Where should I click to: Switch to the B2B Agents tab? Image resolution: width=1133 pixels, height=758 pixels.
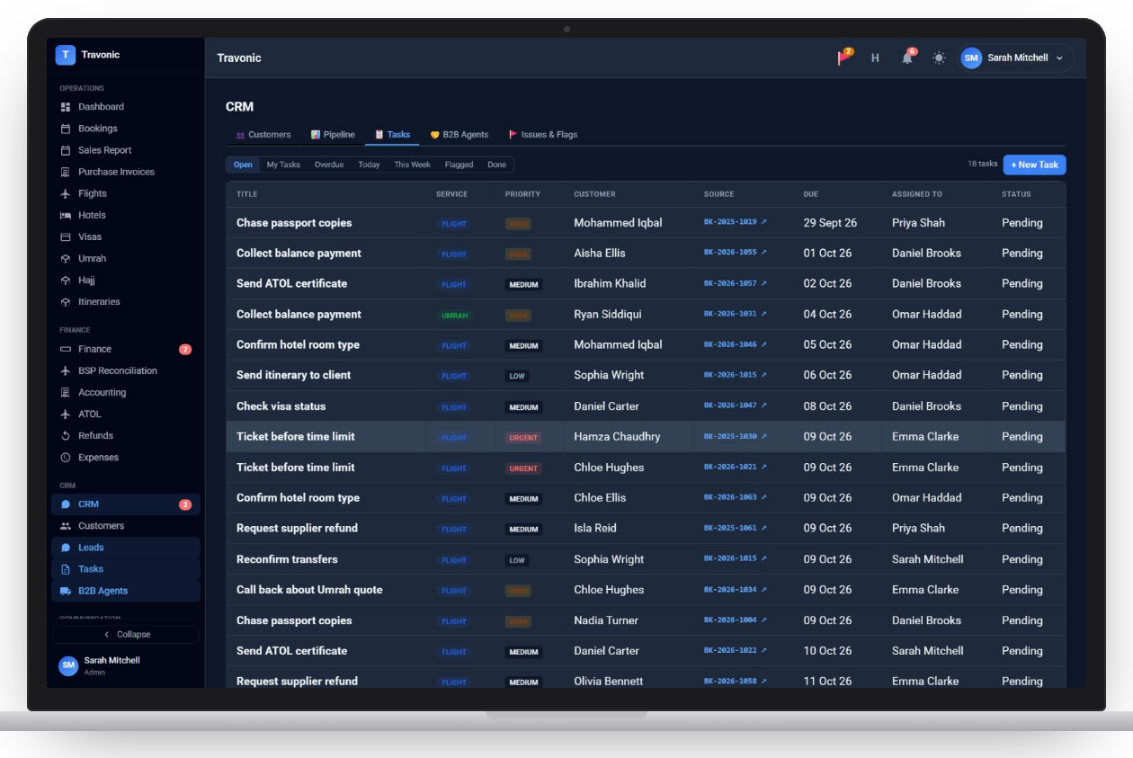click(459, 135)
